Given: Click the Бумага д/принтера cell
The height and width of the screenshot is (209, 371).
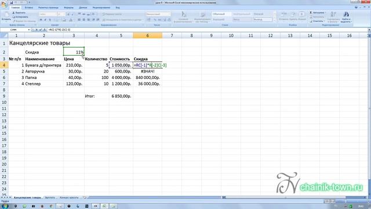Looking at the screenshot, I should coord(44,65).
